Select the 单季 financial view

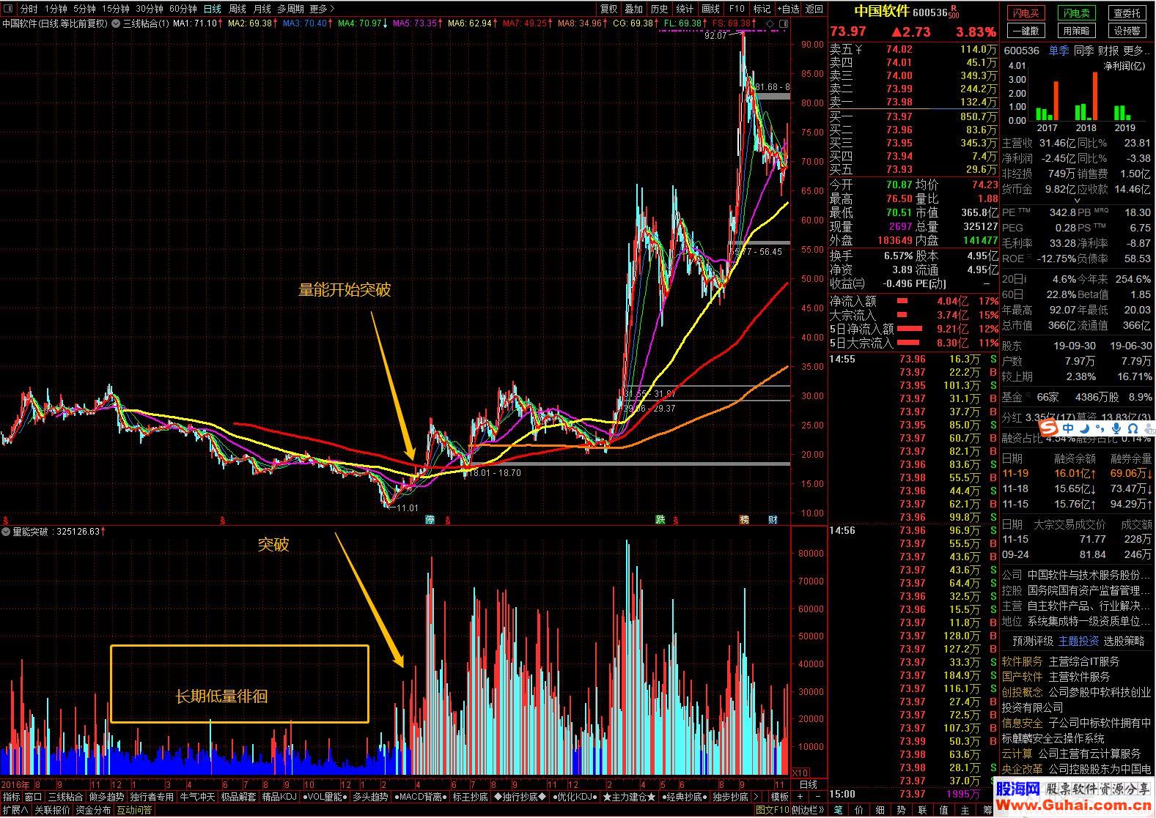(1059, 51)
